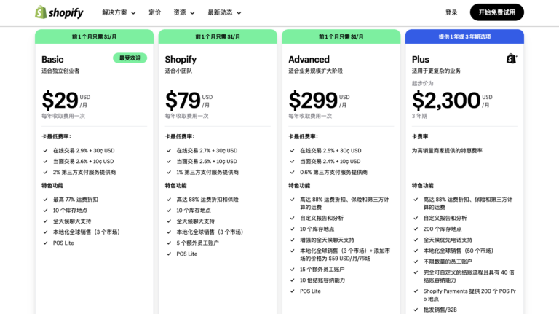
Task: Open the 资源 menu item
Action: point(180,12)
